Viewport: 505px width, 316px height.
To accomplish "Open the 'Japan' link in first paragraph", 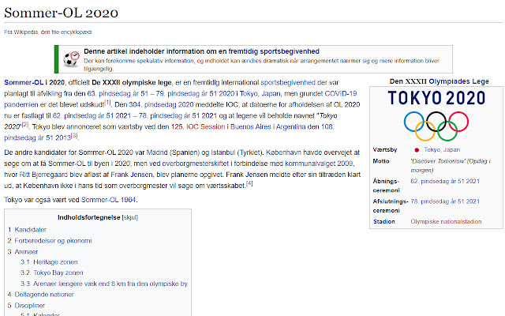I will (x=271, y=93).
